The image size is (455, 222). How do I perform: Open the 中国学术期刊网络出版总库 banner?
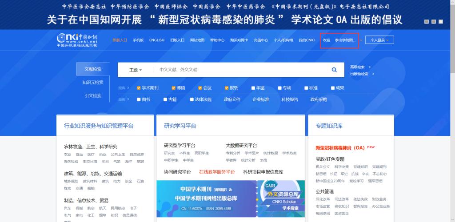pyautogui.click(x=206, y=198)
